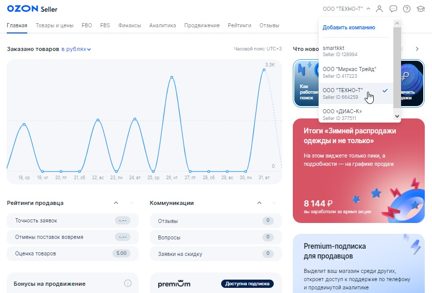The image size is (432, 293).
Task: Next slide arrow in Что нового carousel
Action: coord(417,49)
